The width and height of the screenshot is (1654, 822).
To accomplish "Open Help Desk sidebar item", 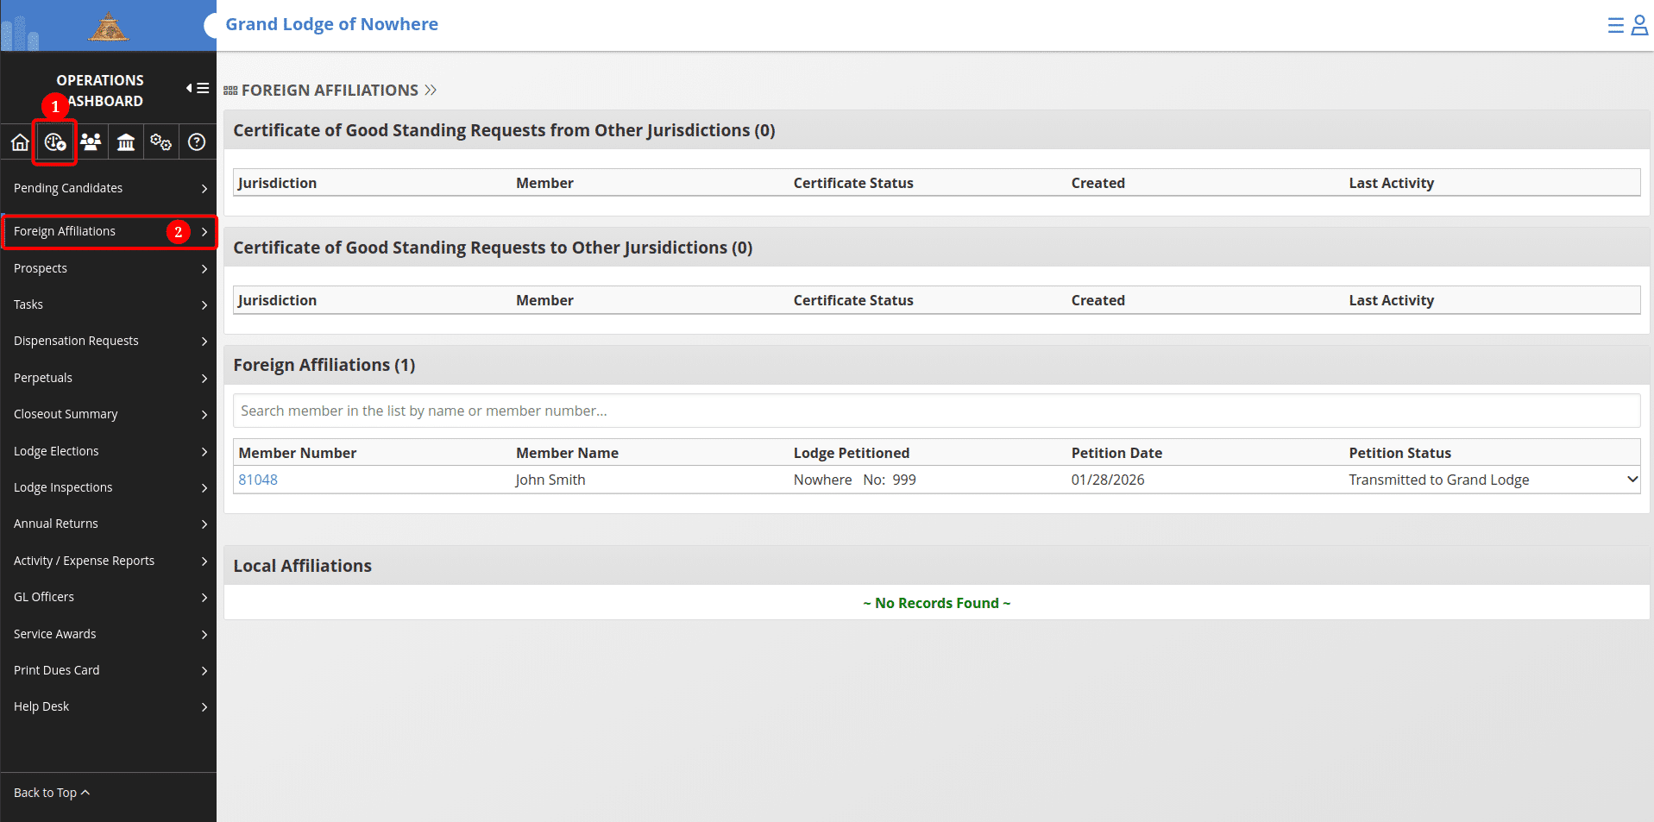I will pyautogui.click(x=109, y=706).
